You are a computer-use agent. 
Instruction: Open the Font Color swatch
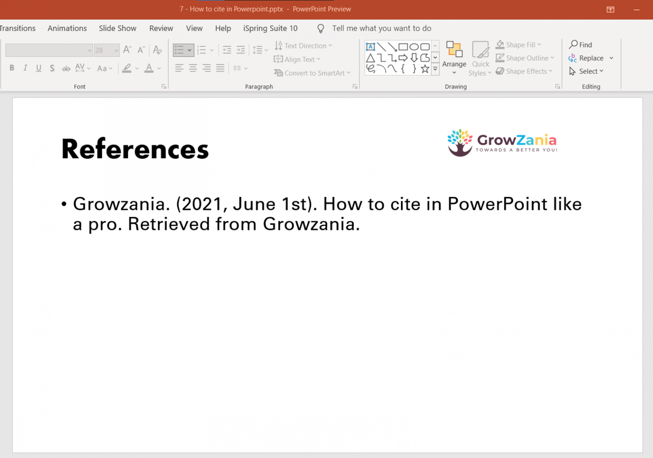149,68
